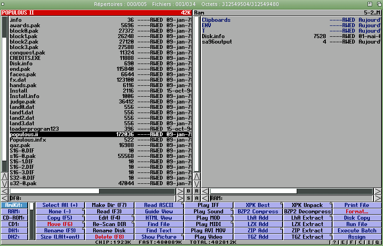Click left arrow beside the RAM: path field
This screenshot has width=383, height=246.
pyautogui.click(x=205, y=198)
